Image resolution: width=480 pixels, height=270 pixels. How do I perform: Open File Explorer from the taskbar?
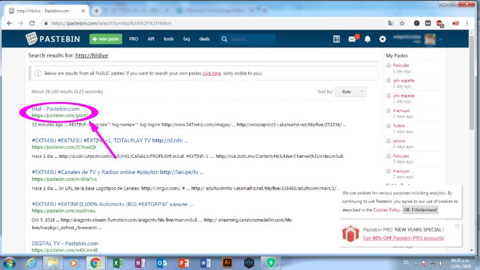(x=53, y=263)
